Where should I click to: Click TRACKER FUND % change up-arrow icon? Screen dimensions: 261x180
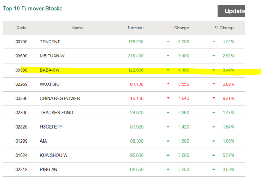214,112
